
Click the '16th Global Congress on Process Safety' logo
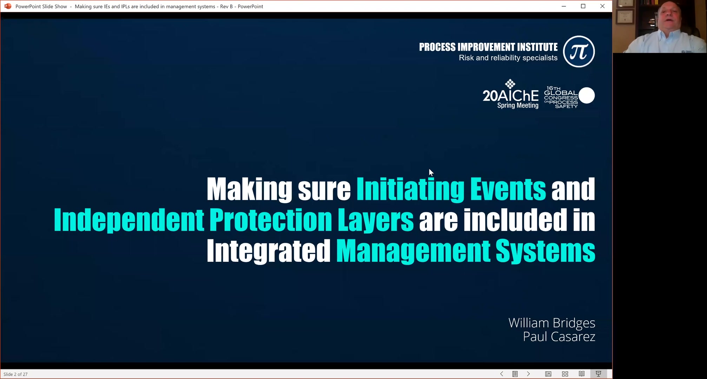coord(569,97)
